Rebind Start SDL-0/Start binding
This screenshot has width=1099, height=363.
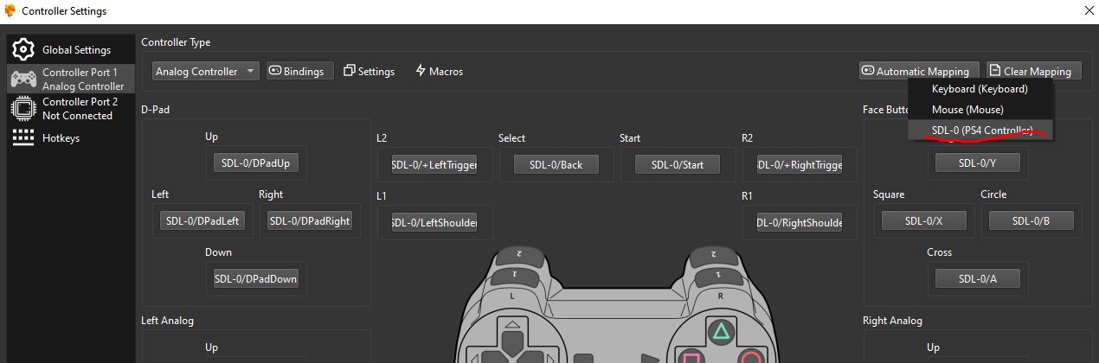pyautogui.click(x=678, y=164)
